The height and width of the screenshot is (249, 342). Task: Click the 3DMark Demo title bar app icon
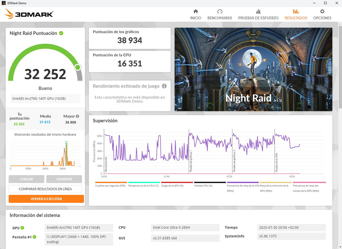3,3
